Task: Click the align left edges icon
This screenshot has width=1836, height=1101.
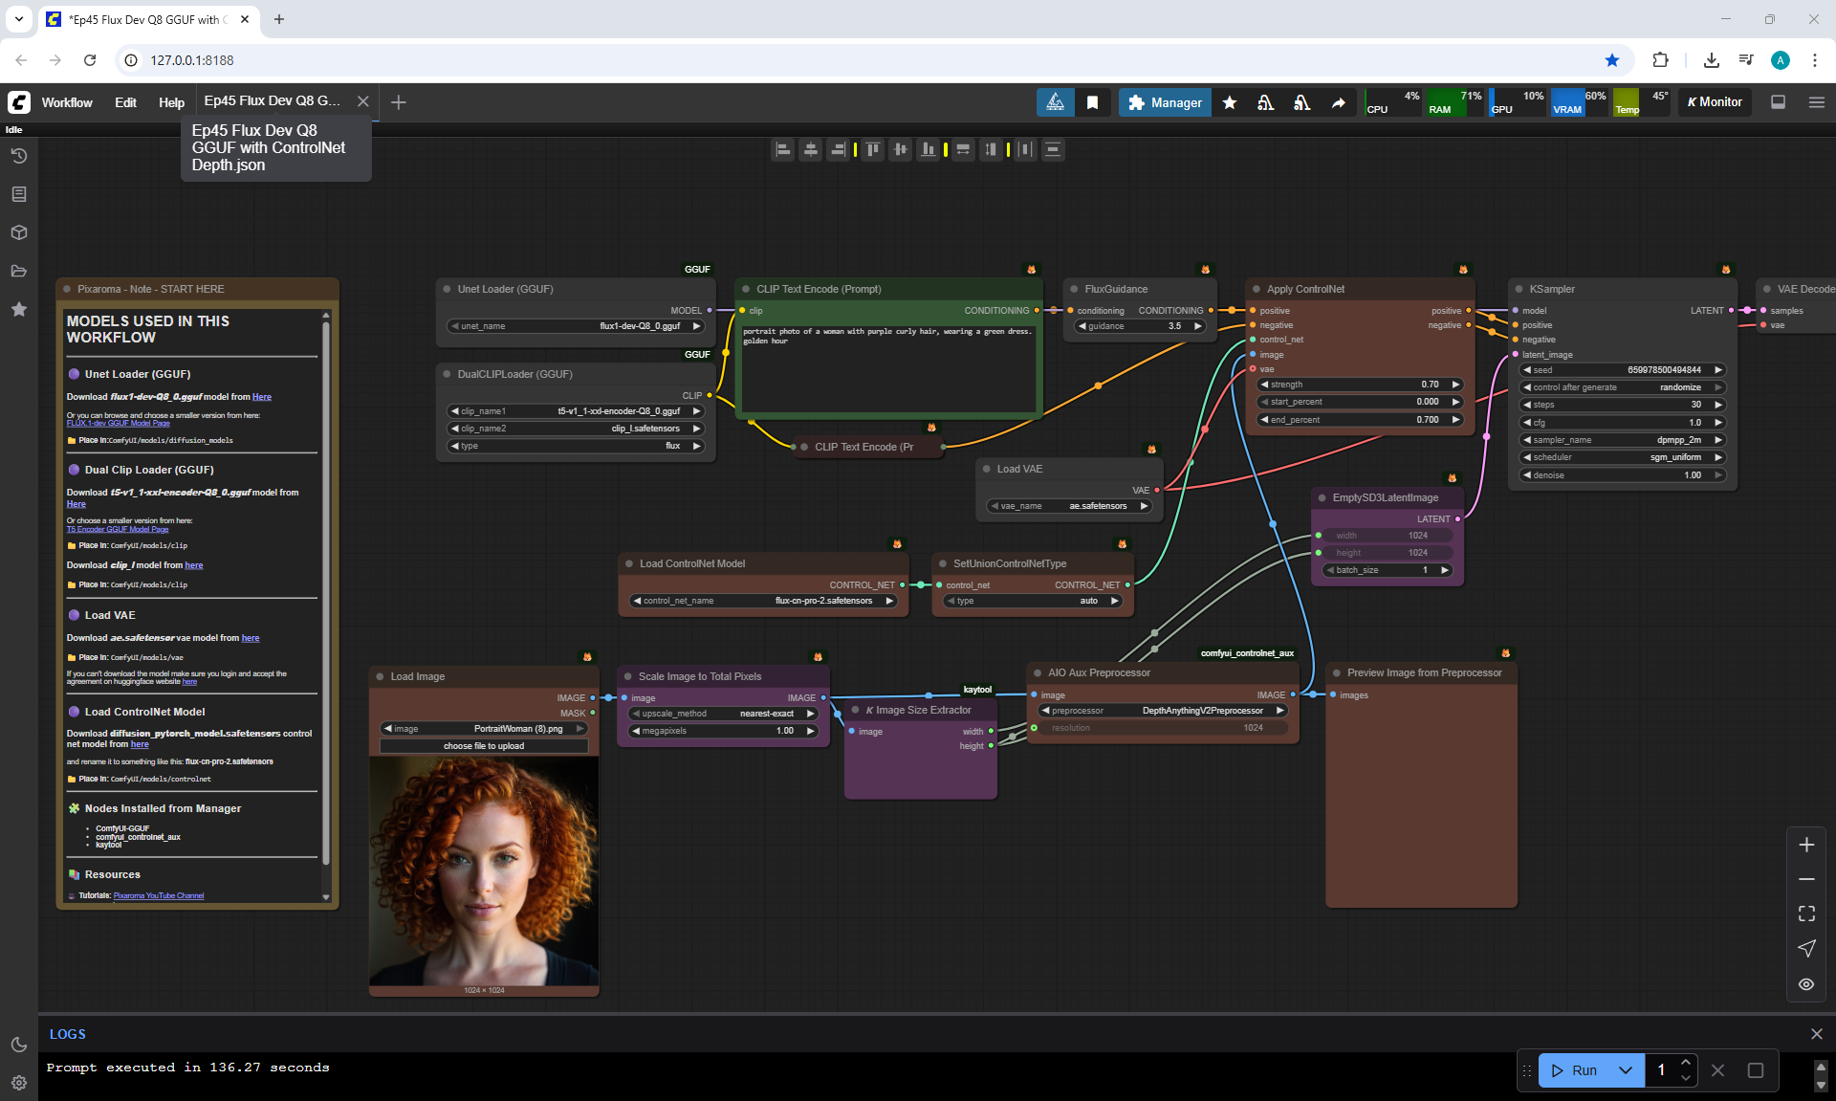Action: pos(783,149)
